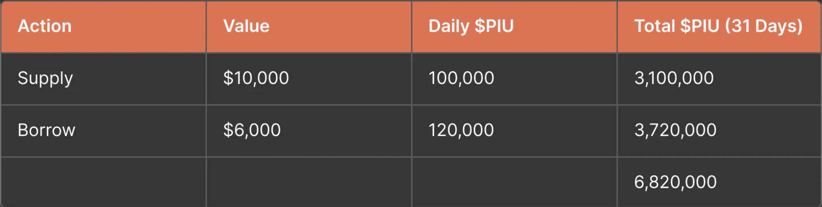The width and height of the screenshot is (822, 207).
Task: Select the Value column header
Action: coord(309,27)
